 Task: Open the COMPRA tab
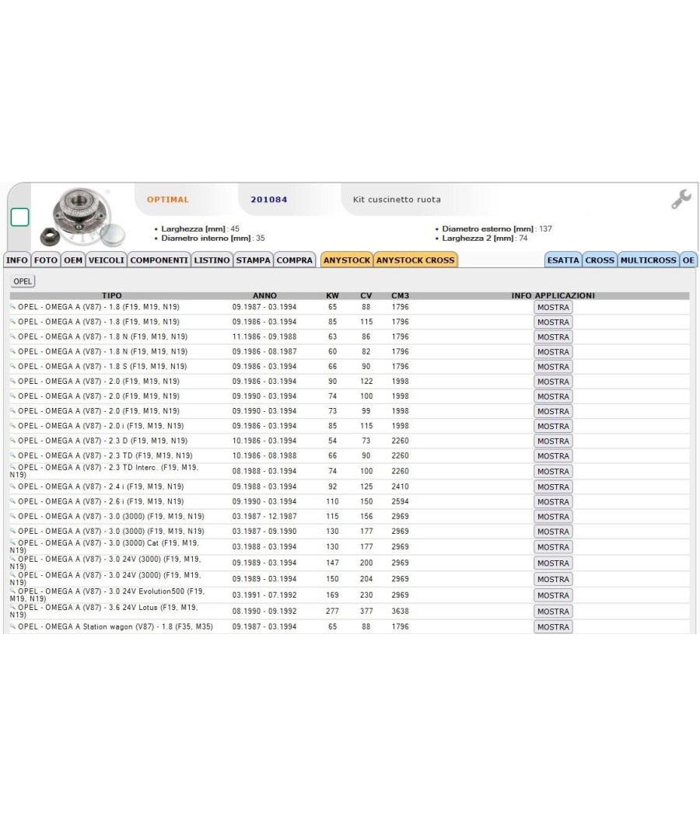294,260
